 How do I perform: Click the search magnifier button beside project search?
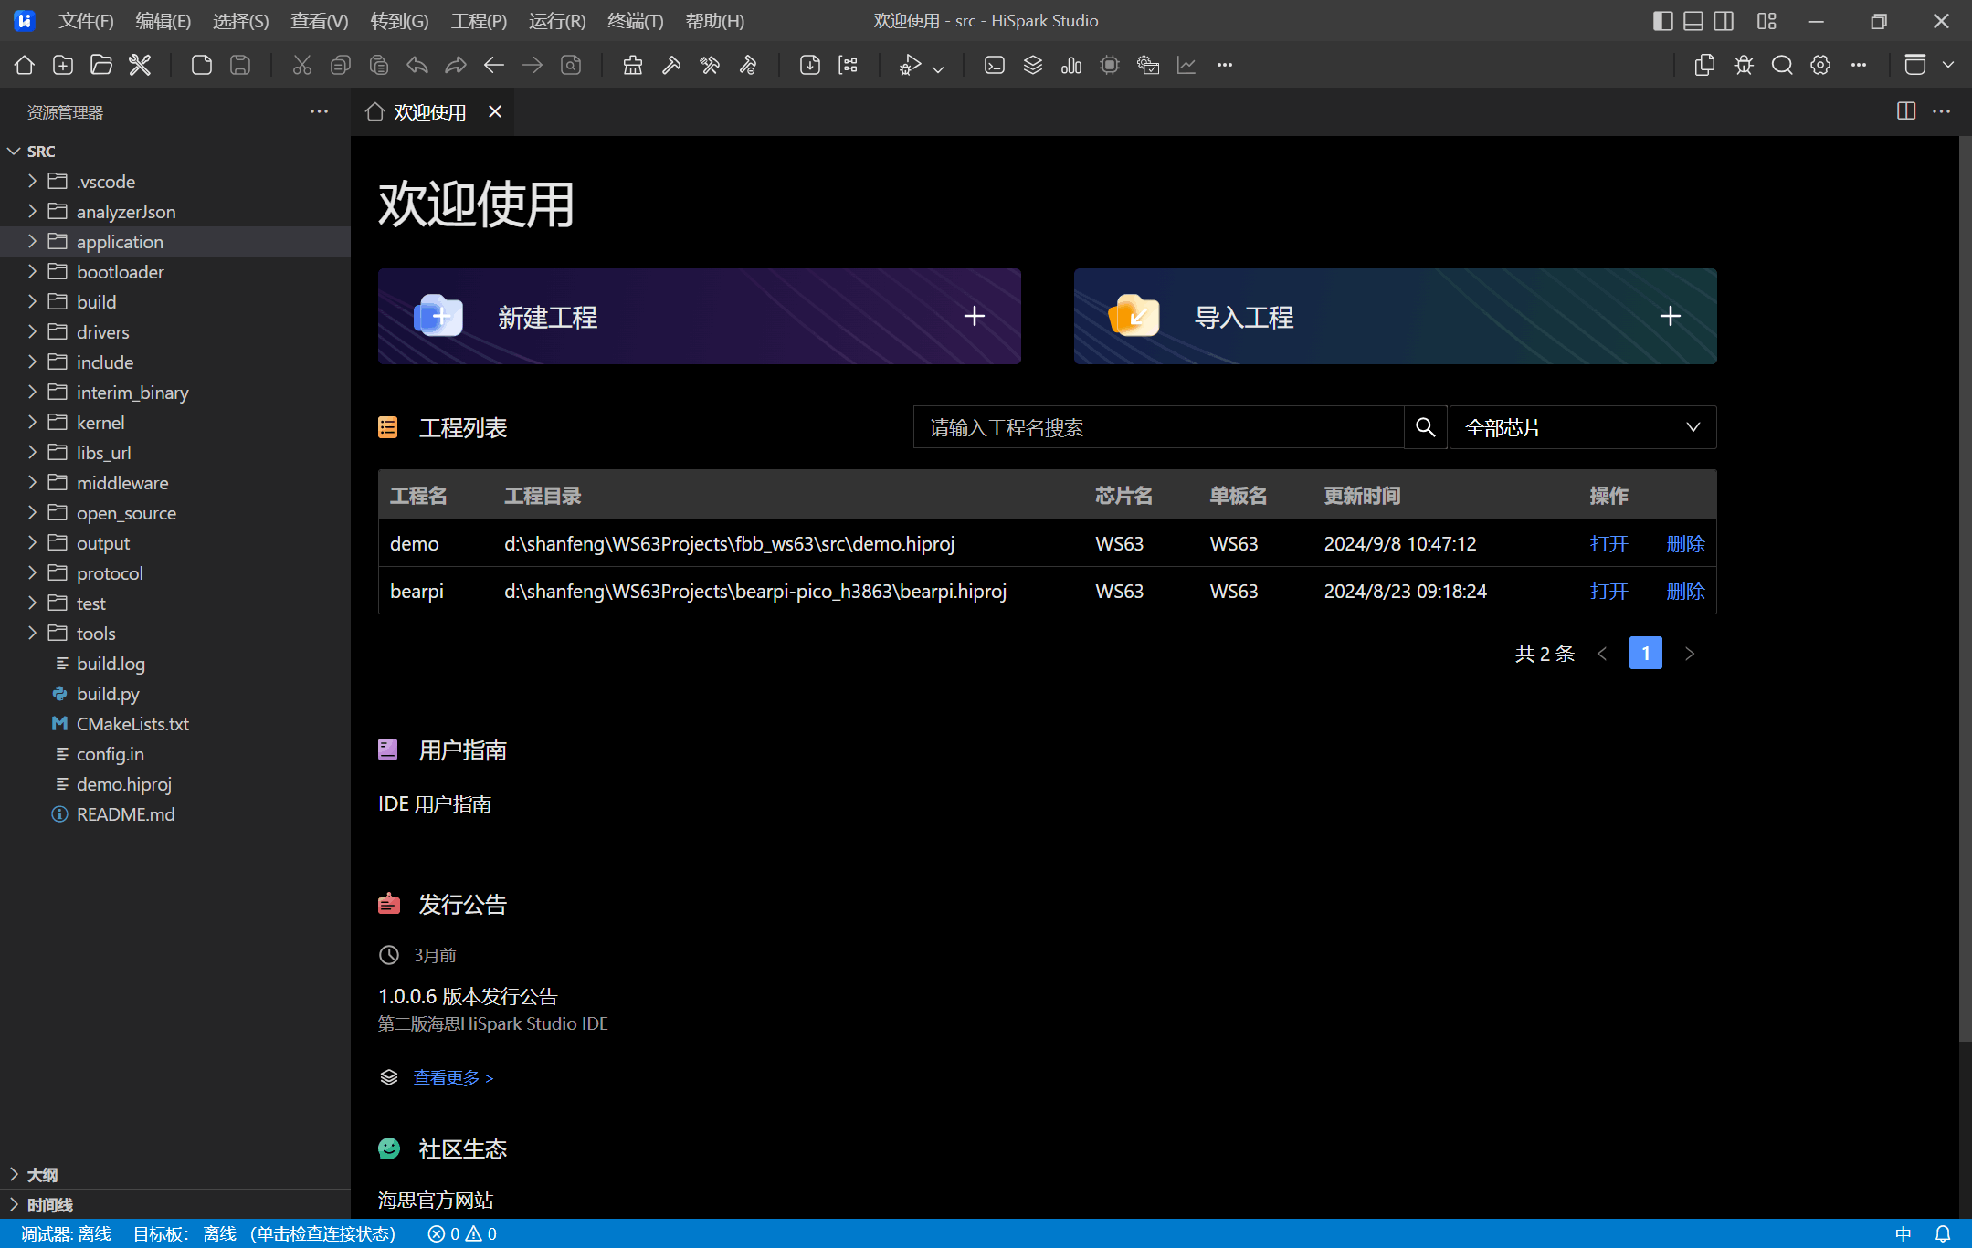[x=1425, y=427]
